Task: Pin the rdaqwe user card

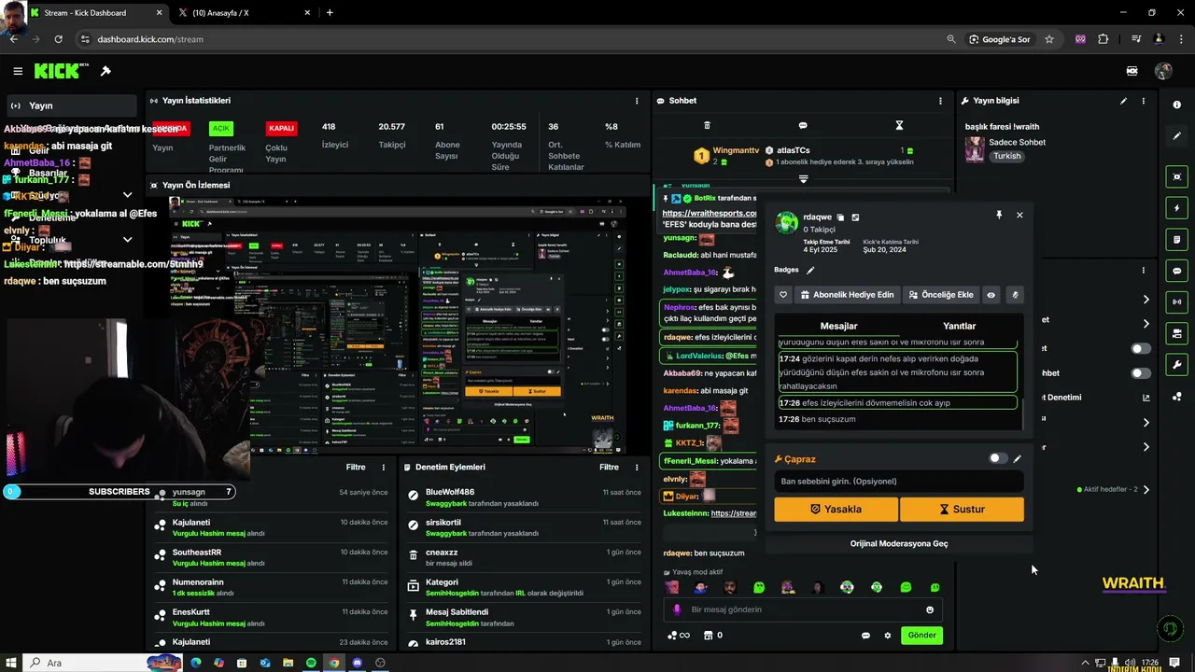Action: pyautogui.click(x=999, y=215)
